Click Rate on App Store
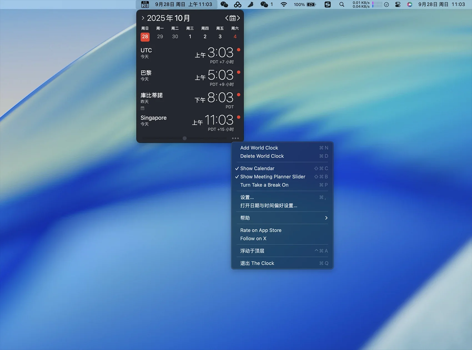The image size is (472, 350). [282, 230]
